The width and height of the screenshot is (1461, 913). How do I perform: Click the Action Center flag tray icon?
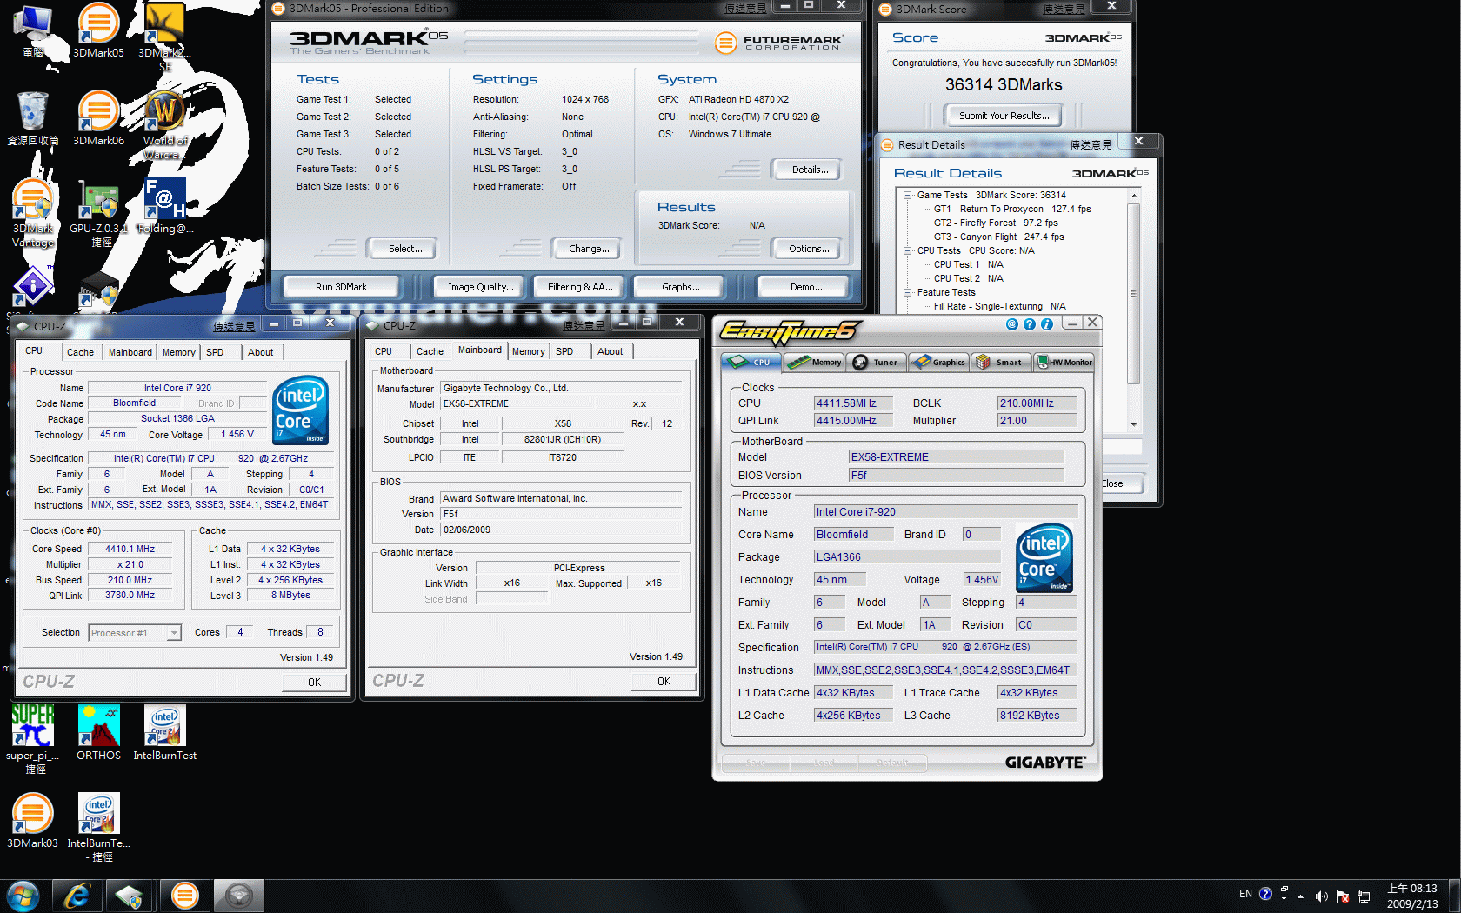(1343, 896)
